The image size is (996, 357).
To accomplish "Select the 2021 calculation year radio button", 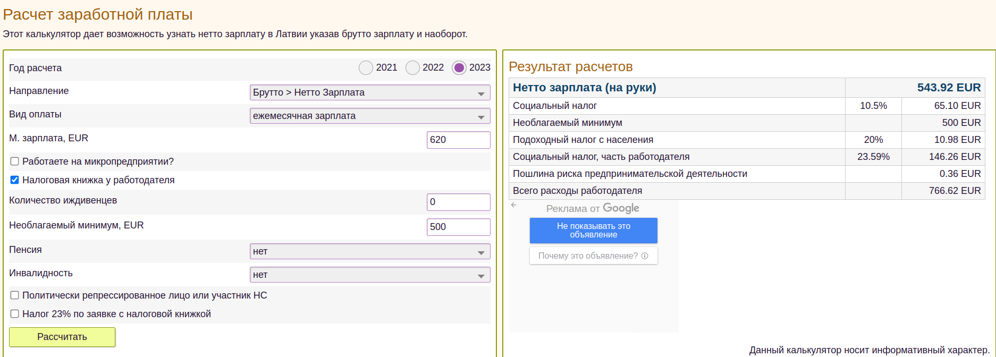I will (366, 68).
